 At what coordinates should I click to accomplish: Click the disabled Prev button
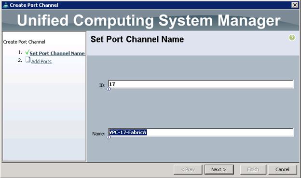188,169
